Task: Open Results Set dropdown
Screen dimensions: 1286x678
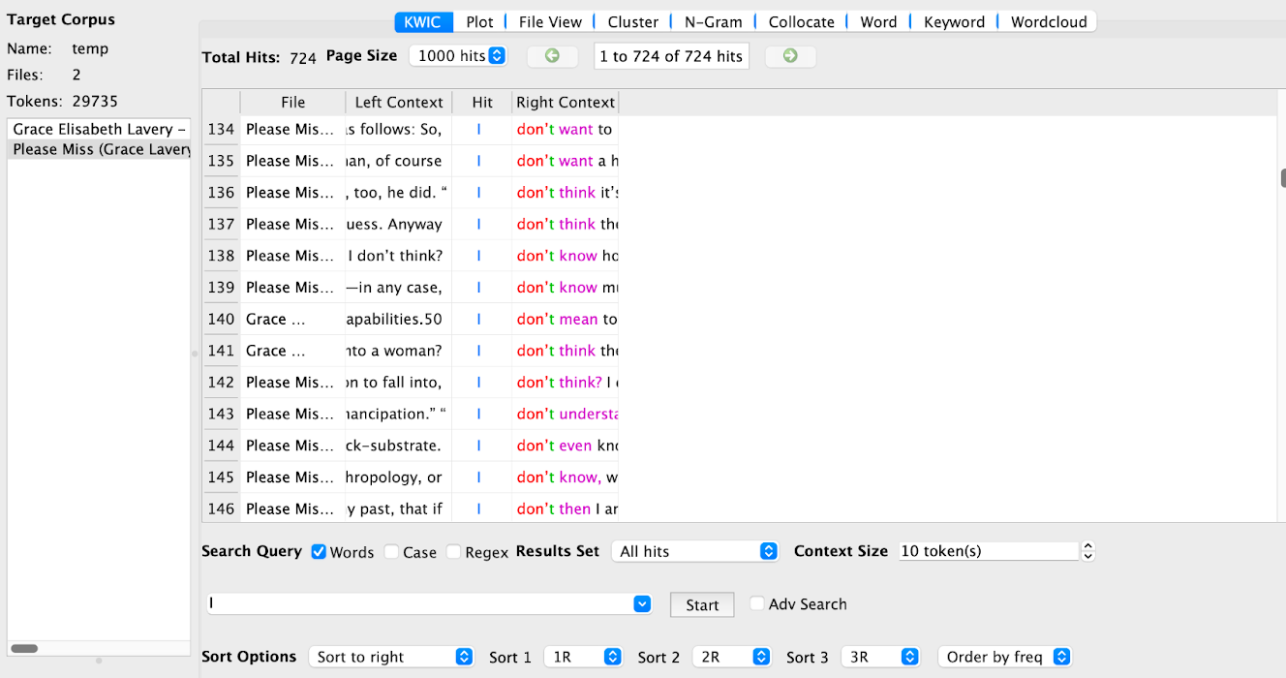Action: tap(695, 551)
